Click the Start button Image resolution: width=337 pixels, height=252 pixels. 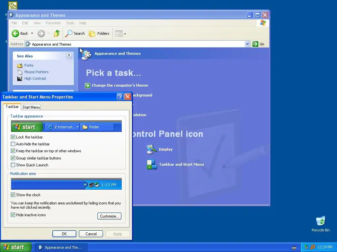(x=16, y=247)
